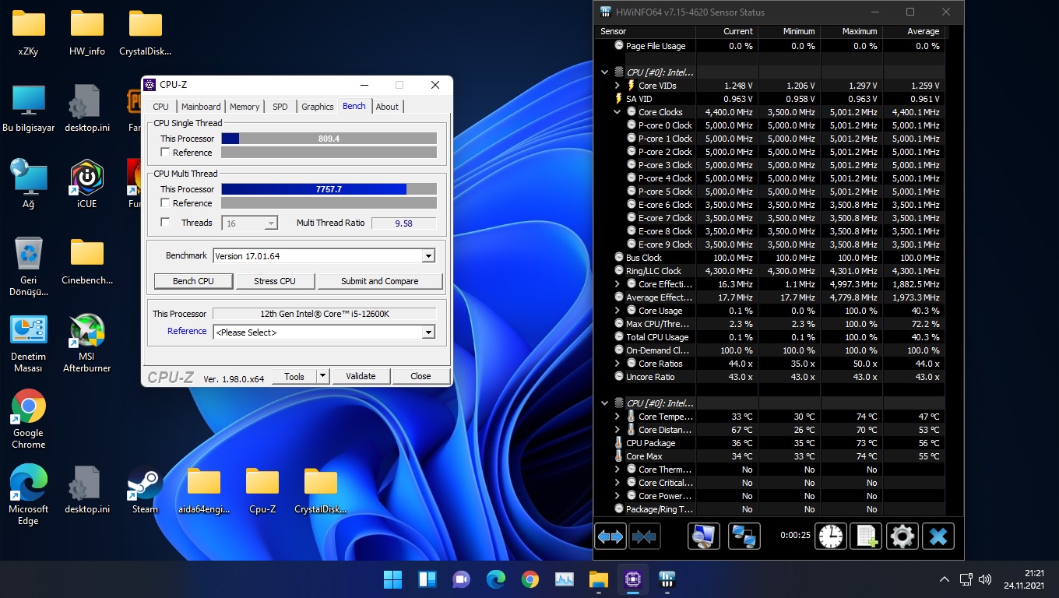Click the Tools button
This screenshot has height=598, width=1059.
pos(294,376)
